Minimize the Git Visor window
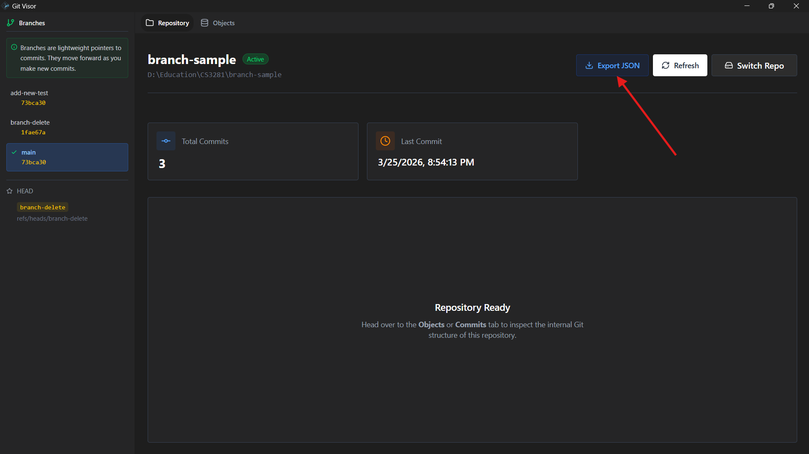Viewport: 809px width, 454px height. [747, 6]
